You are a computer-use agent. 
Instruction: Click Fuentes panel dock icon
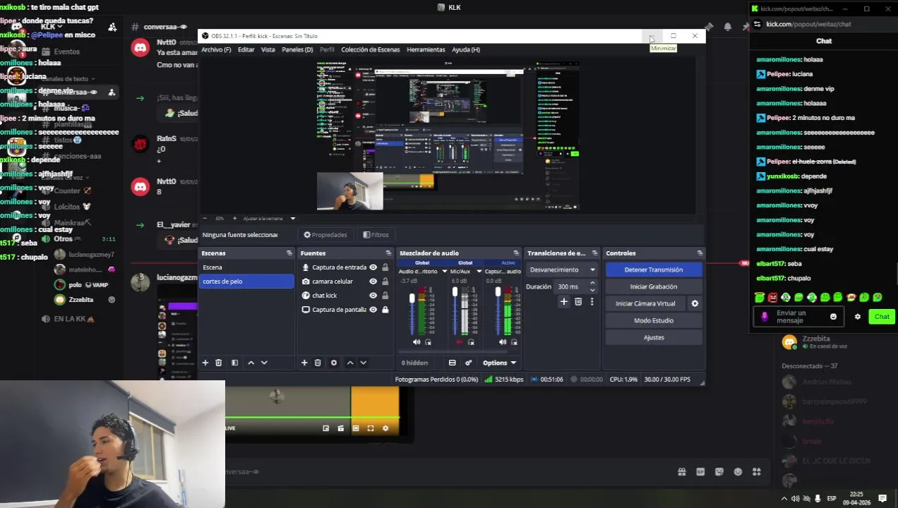pos(388,253)
